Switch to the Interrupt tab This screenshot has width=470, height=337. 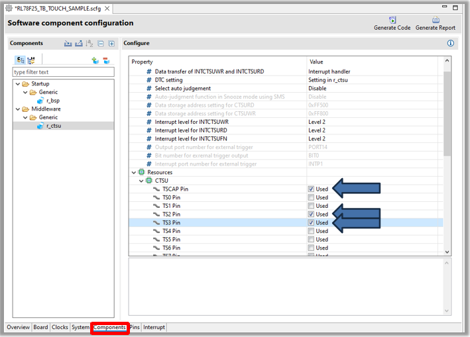tap(154, 327)
